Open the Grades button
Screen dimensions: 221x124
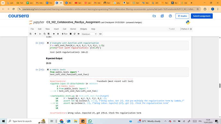coord(182,16)
